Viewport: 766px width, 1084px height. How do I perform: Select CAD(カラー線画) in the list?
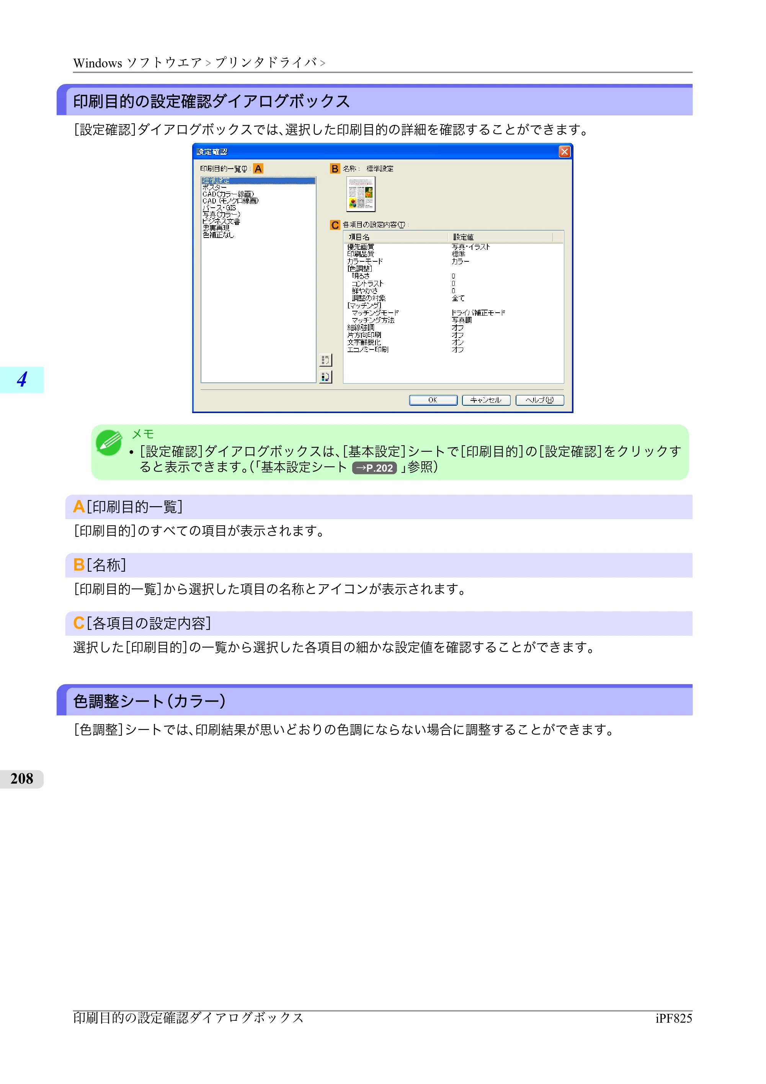258,194
